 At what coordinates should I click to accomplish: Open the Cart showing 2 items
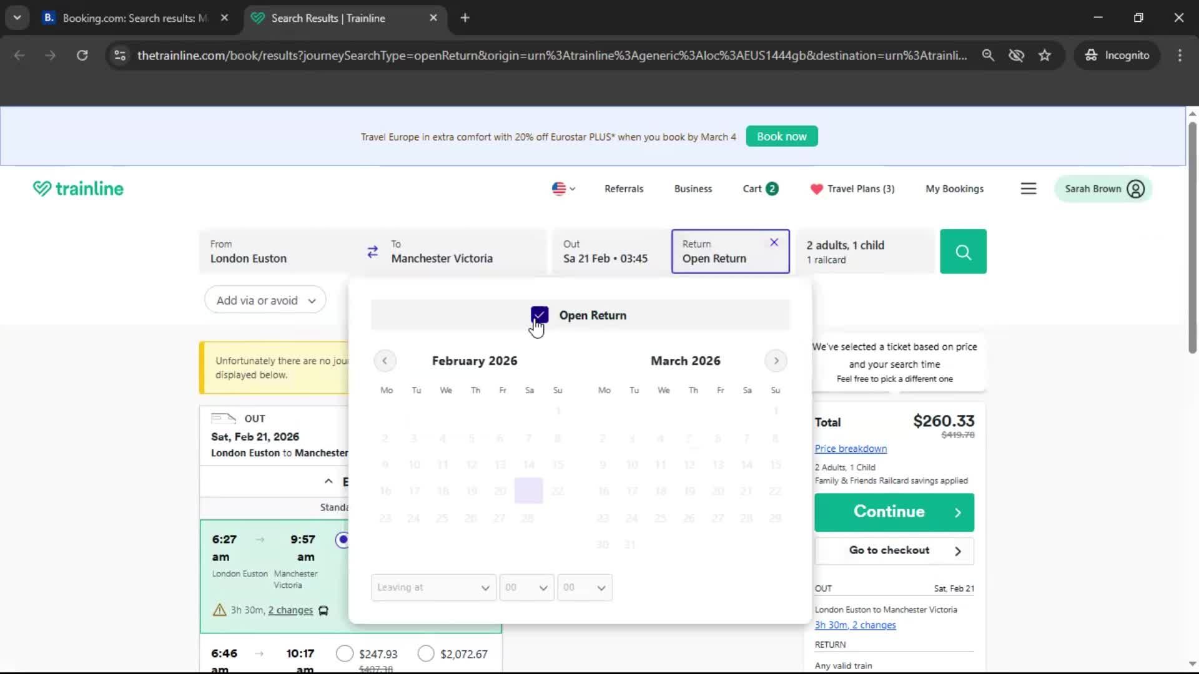[x=759, y=188]
